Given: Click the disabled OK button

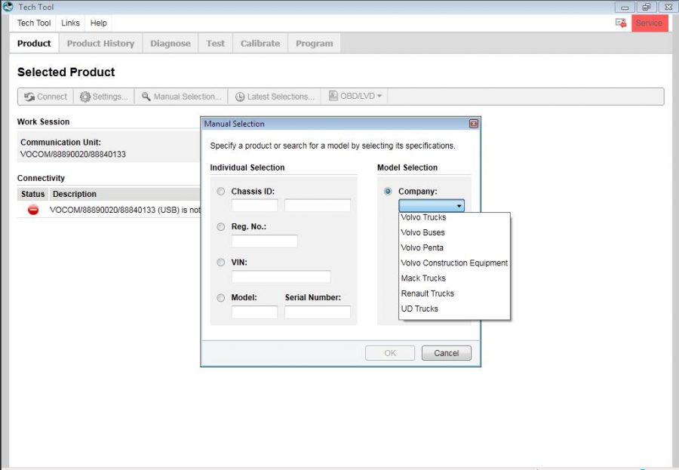Looking at the screenshot, I should [x=390, y=352].
